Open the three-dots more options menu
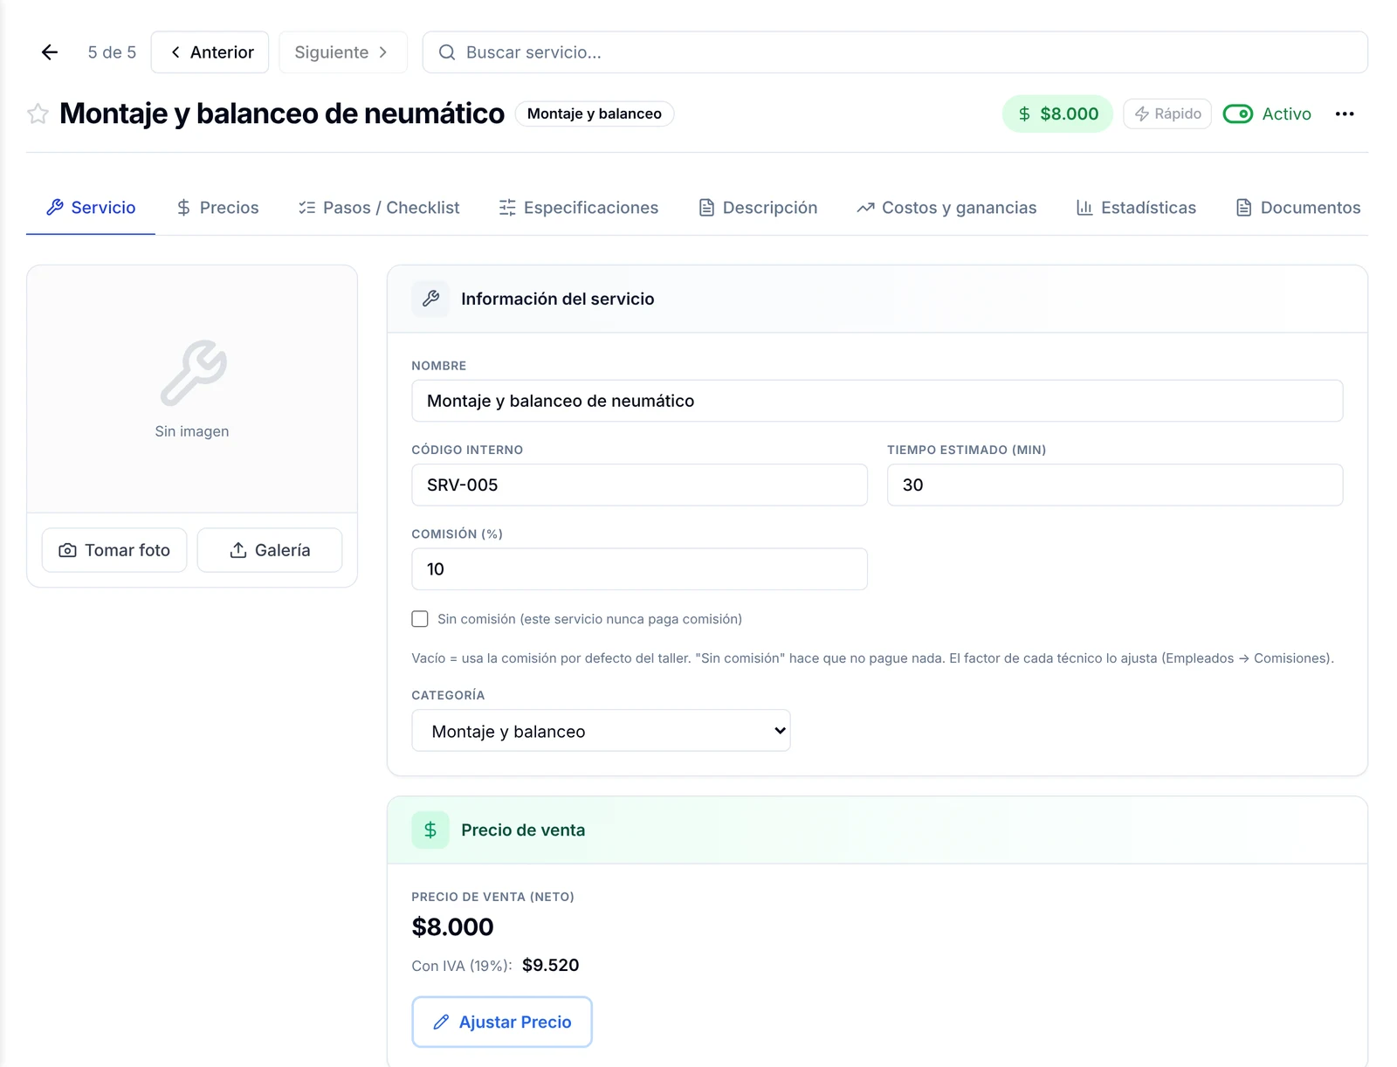Viewport: 1397px width, 1067px height. tap(1345, 114)
